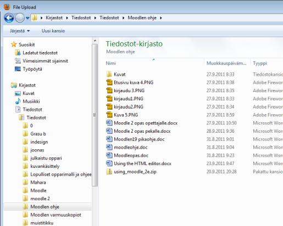Screen dimensions: 283x226
Task: Sort by the Nimi column header
Action: [x=111, y=63]
